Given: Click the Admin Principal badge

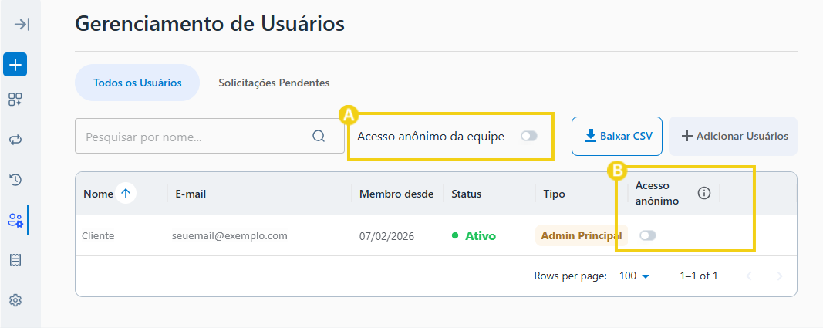Looking at the screenshot, I should coord(582,235).
